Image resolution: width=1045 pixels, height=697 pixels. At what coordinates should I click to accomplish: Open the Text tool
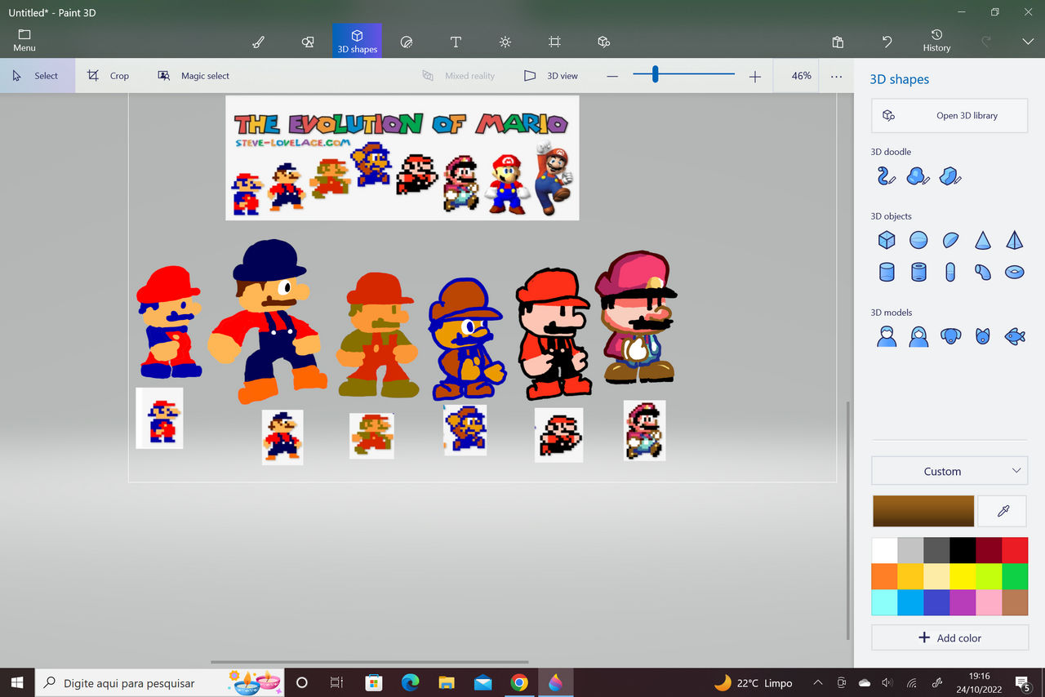[456, 42]
